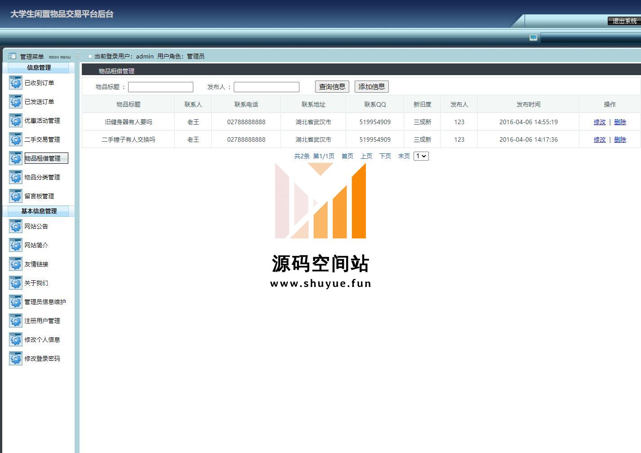Viewport: 641px width, 453px height.
Task: Click 修改 for 二手锤子有人交换吗
Action: 600,139
